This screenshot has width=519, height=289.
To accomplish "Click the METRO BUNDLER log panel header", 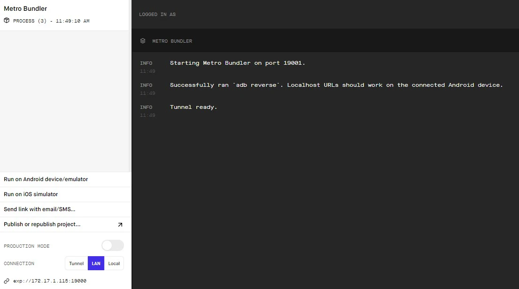I will point(325,41).
